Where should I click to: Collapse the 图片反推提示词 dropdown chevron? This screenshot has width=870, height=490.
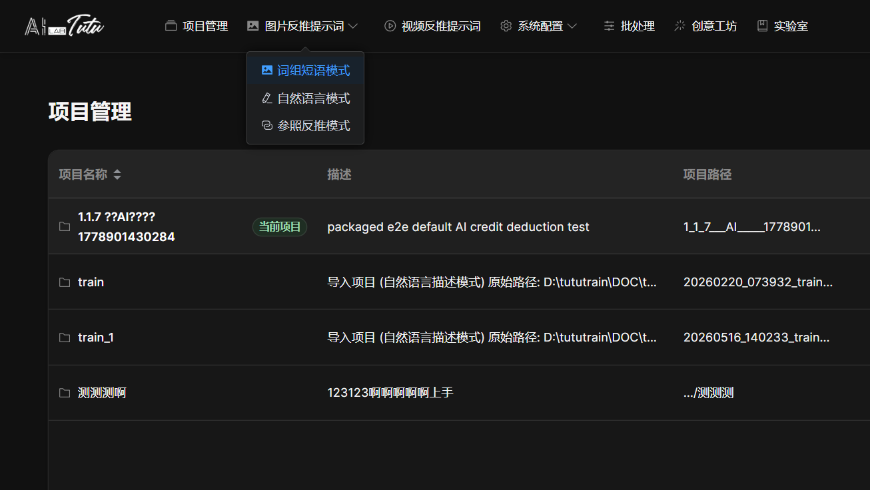click(353, 26)
